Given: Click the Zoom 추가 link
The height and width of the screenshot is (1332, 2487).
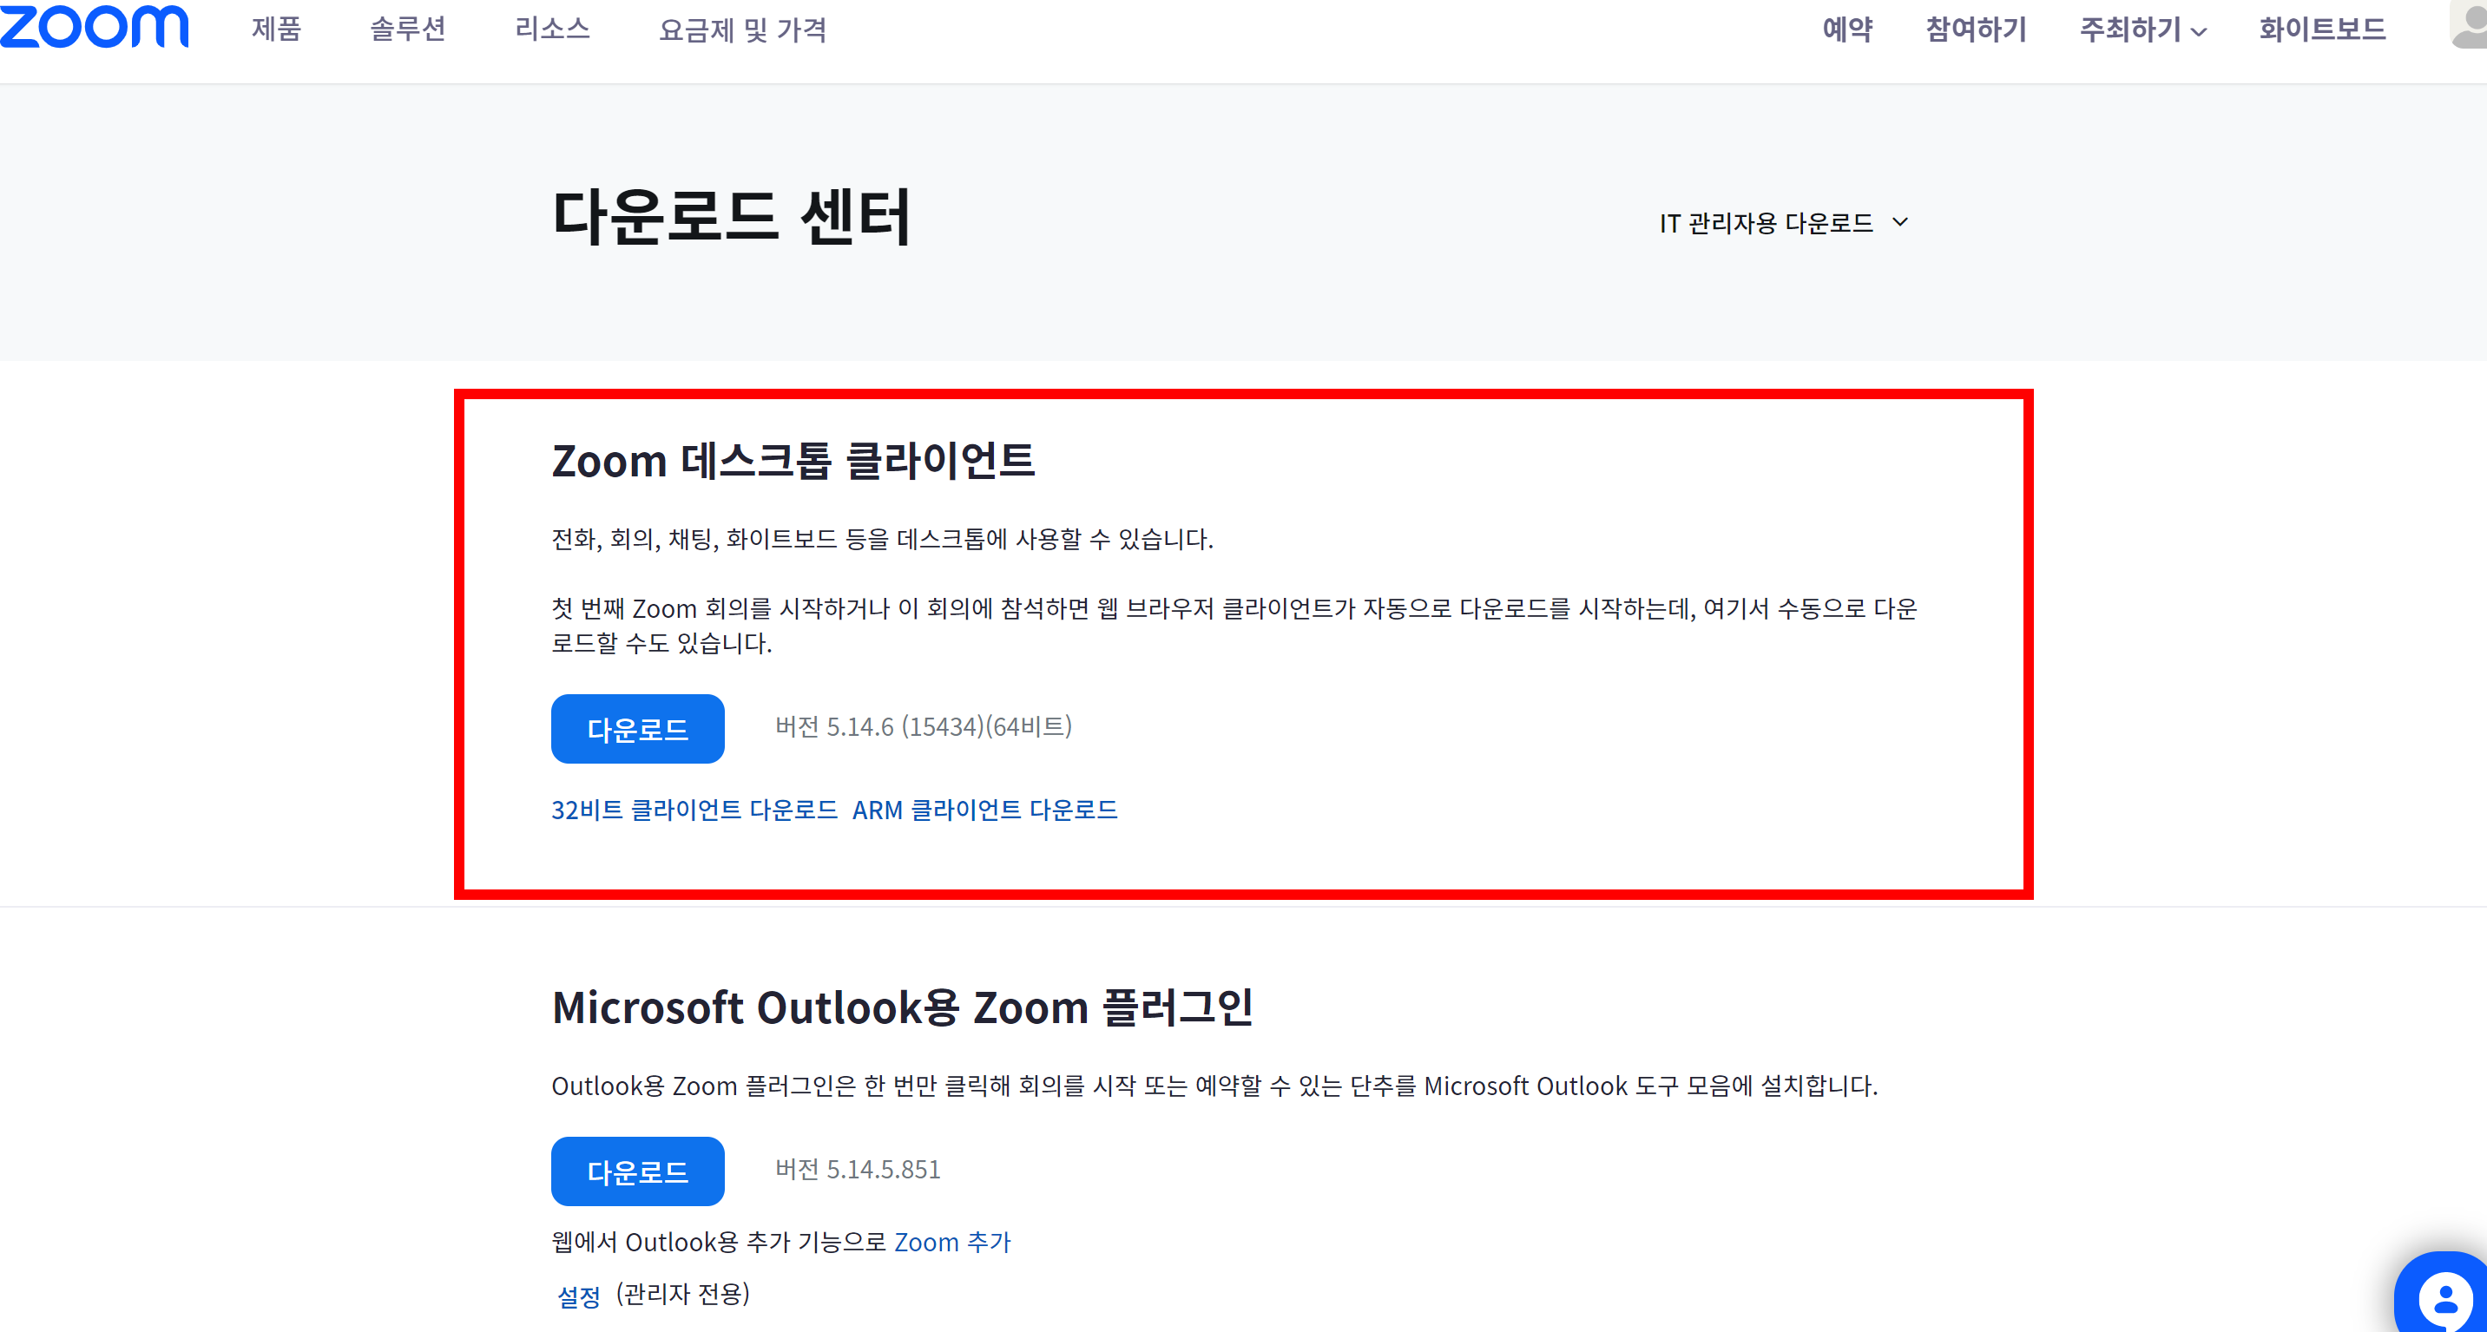Looking at the screenshot, I should point(952,1243).
